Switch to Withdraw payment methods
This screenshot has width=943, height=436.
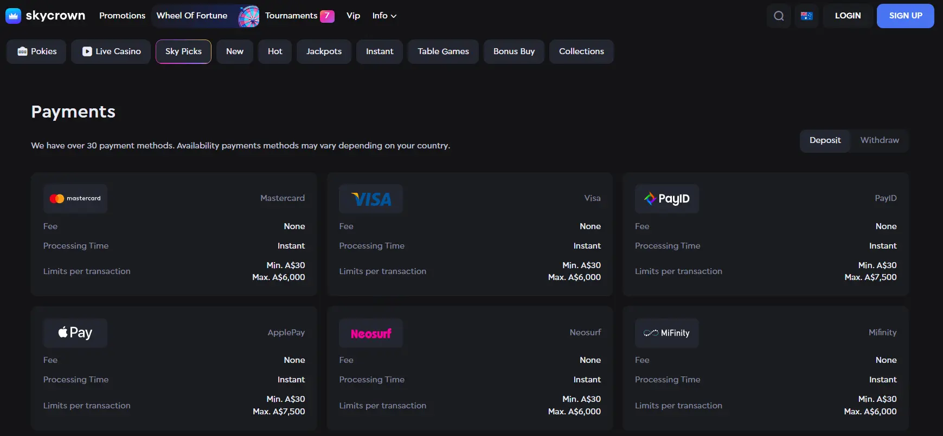879,140
